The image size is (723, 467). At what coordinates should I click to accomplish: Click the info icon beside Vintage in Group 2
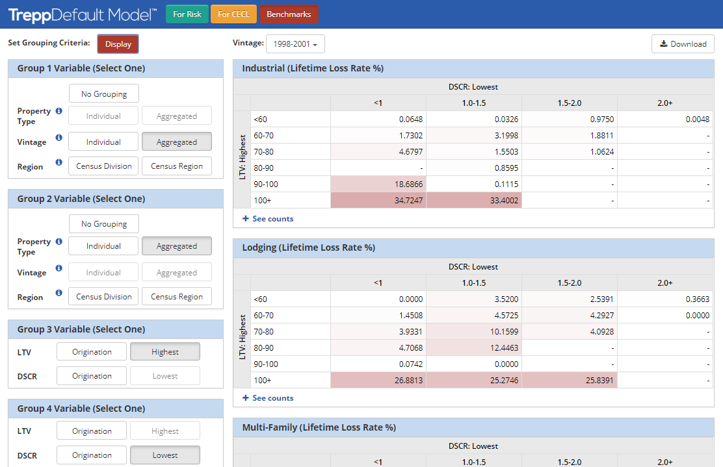[x=58, y=268]
